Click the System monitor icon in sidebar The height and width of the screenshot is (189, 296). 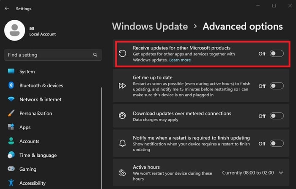click(x=11, y=71)
